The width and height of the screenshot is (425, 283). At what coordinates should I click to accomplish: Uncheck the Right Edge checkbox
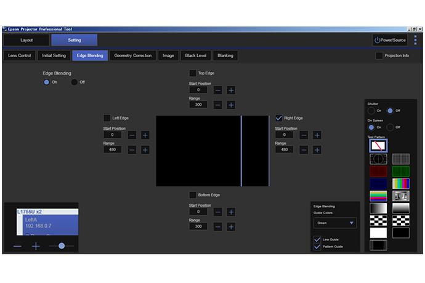pos(279,118)
